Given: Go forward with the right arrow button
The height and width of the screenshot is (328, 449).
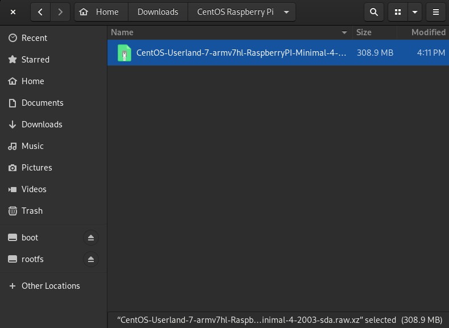Looking at the screenshot, I should pyautogui.click(x=60, y=12).
